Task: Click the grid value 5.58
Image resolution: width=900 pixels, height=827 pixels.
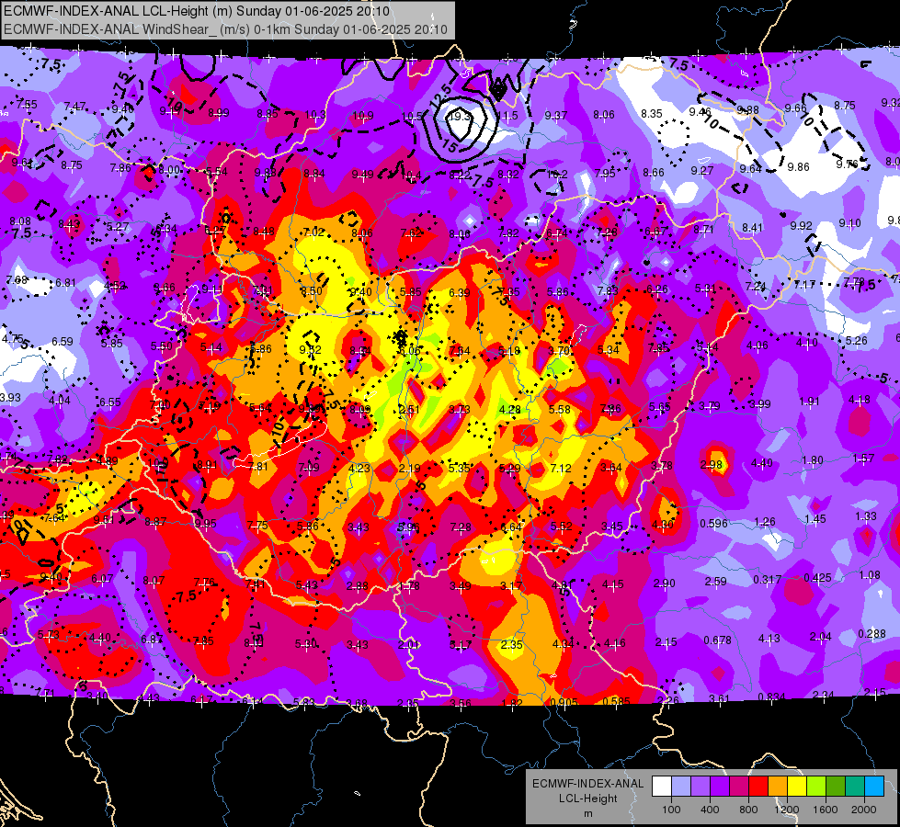Action: (x=560, y=410)
